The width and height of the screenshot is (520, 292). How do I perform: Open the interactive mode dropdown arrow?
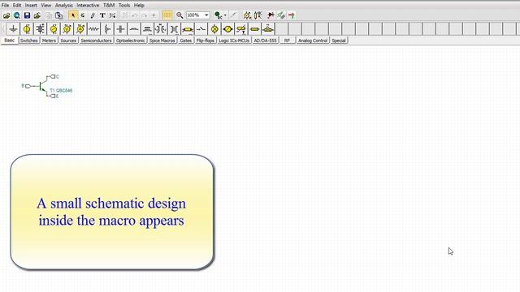(225, 15)
